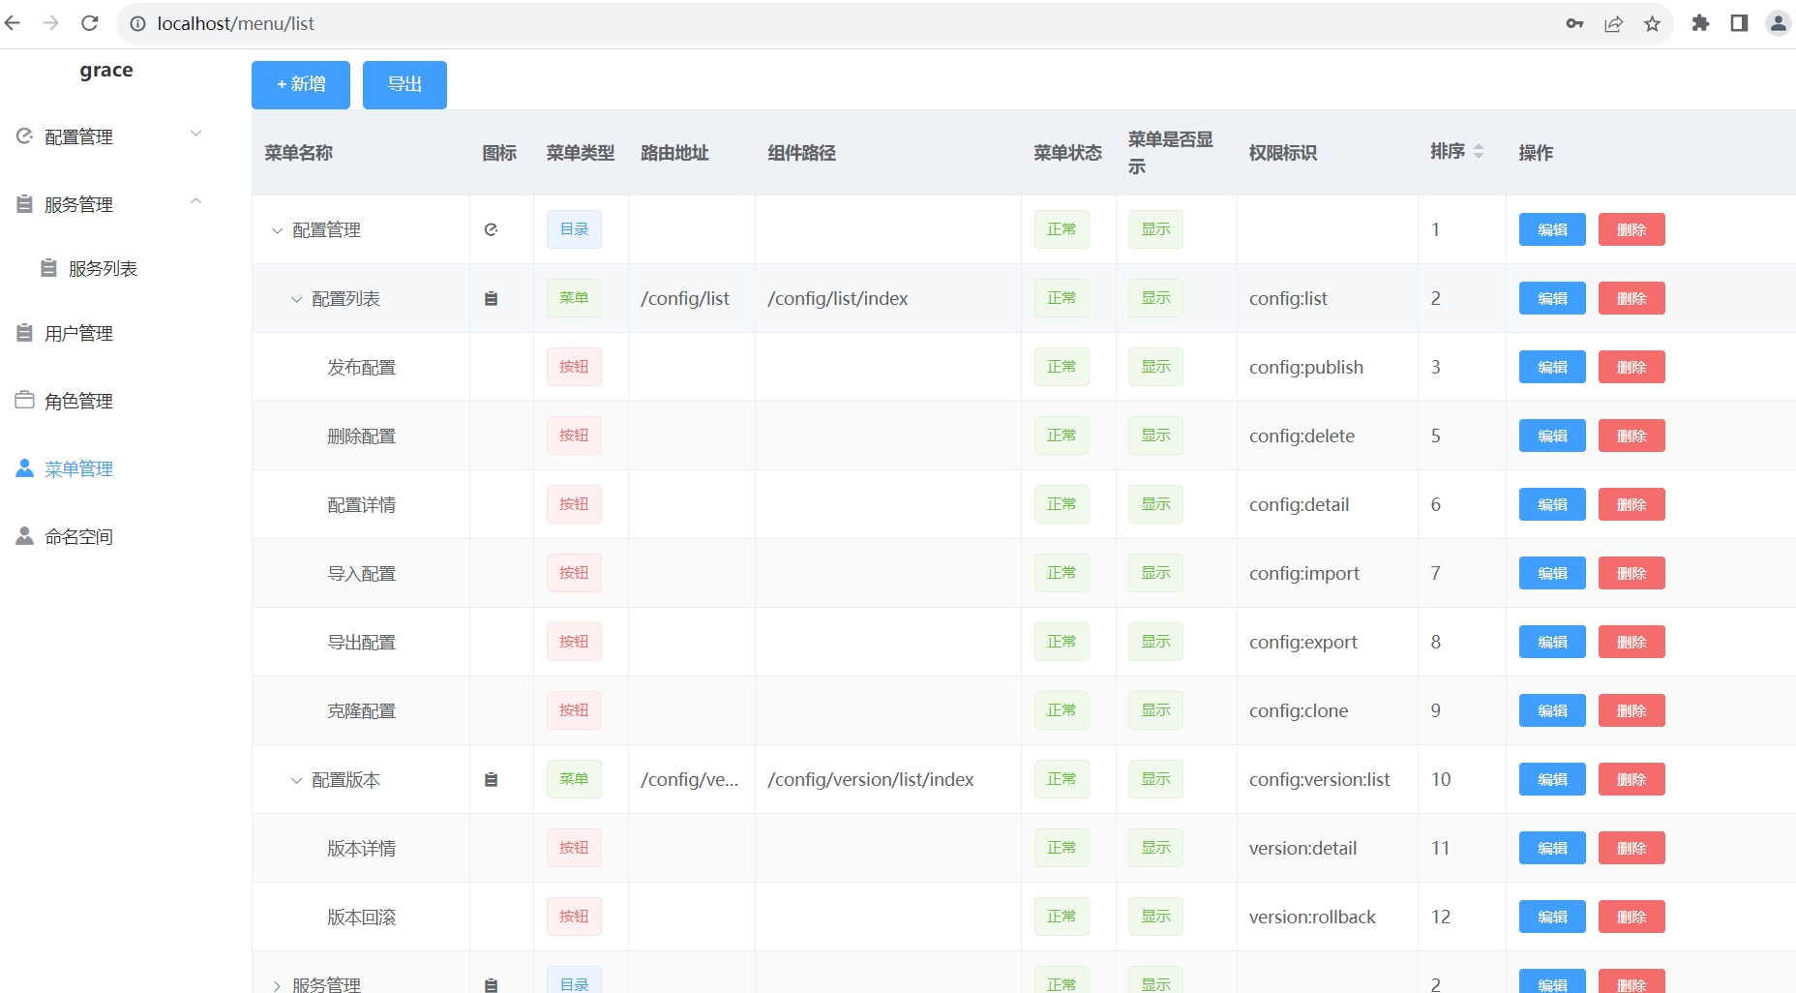Delete the 导入配置 row

tap(1631, 573)
